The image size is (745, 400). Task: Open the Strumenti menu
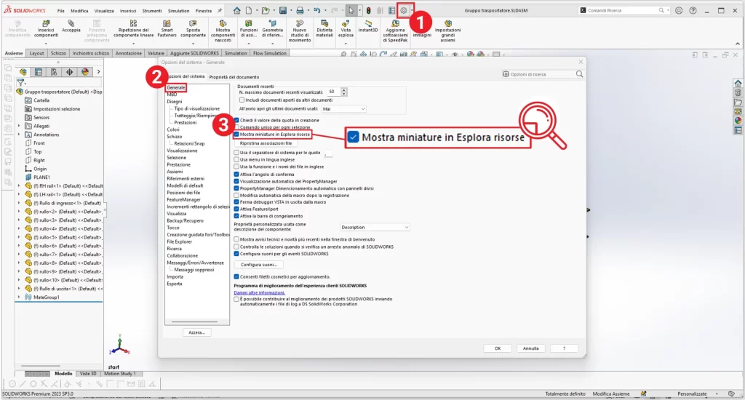click(x=150, y=11)
